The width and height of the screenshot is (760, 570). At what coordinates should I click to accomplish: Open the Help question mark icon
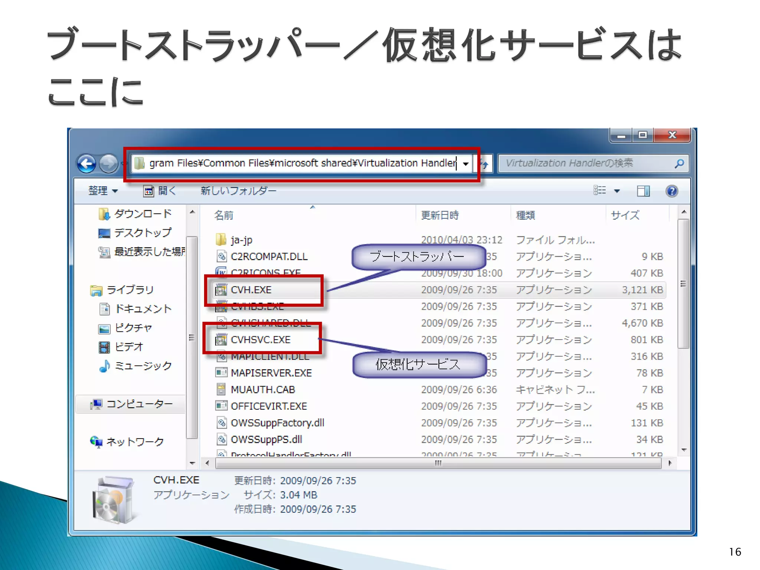[672, 191]
